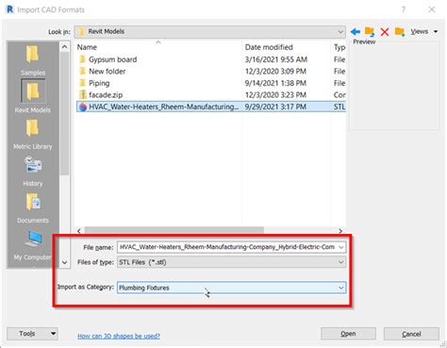Screen dimensions: 447x348
Task: Click the date '9/29/2021 3:17 PM'
Action: 275,107
